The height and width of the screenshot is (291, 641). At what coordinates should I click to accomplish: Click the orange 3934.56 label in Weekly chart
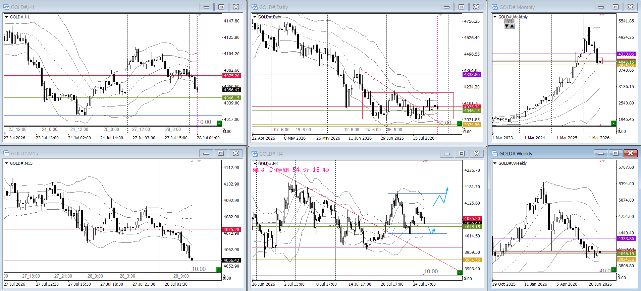pos(626,260)
